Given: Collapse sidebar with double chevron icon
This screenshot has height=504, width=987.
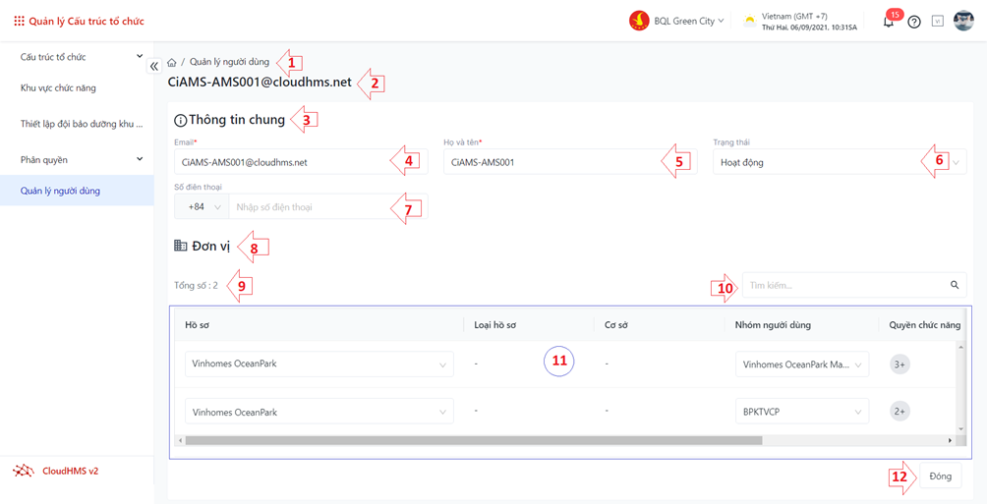Looking at the screenshot, I should tap(154, 66).
